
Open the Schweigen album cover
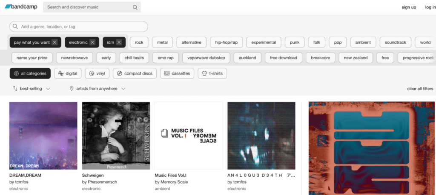click(116, 136)
